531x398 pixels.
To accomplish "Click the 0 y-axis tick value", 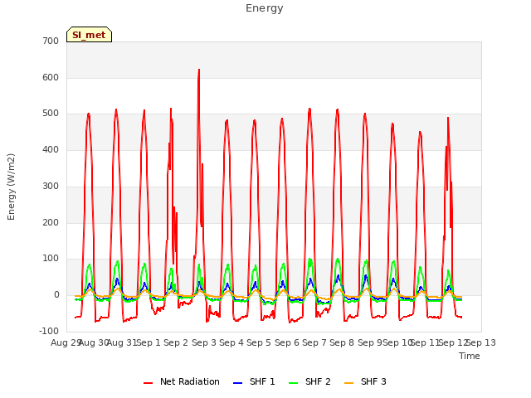I will [x=56, y=295].
